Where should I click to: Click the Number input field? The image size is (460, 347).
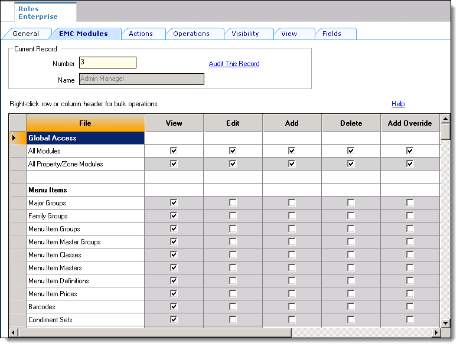click(x=107, y=63)
